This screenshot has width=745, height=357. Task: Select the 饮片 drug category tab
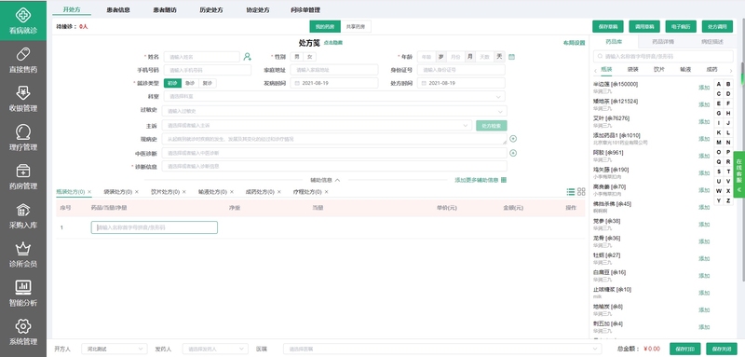tap(659, 69)
